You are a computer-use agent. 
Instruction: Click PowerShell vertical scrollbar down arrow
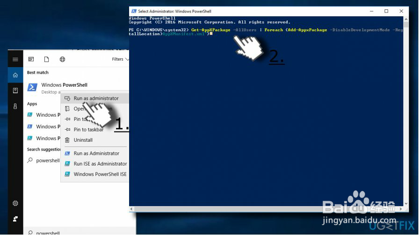click(406, 203)
